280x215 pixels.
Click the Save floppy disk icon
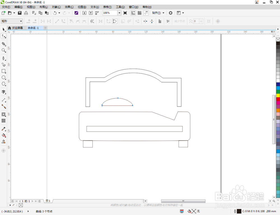click(20, 13)
